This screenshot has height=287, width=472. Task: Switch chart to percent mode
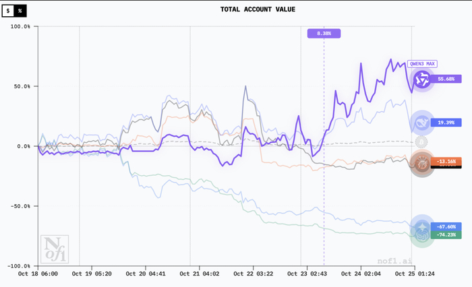[20, 11]
